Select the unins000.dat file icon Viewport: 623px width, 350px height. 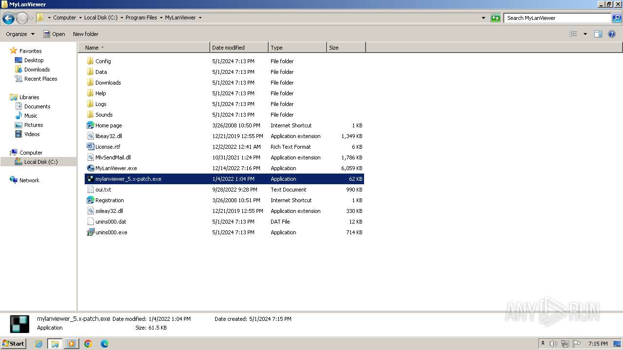pyautogui.click(x=90, y=222)
